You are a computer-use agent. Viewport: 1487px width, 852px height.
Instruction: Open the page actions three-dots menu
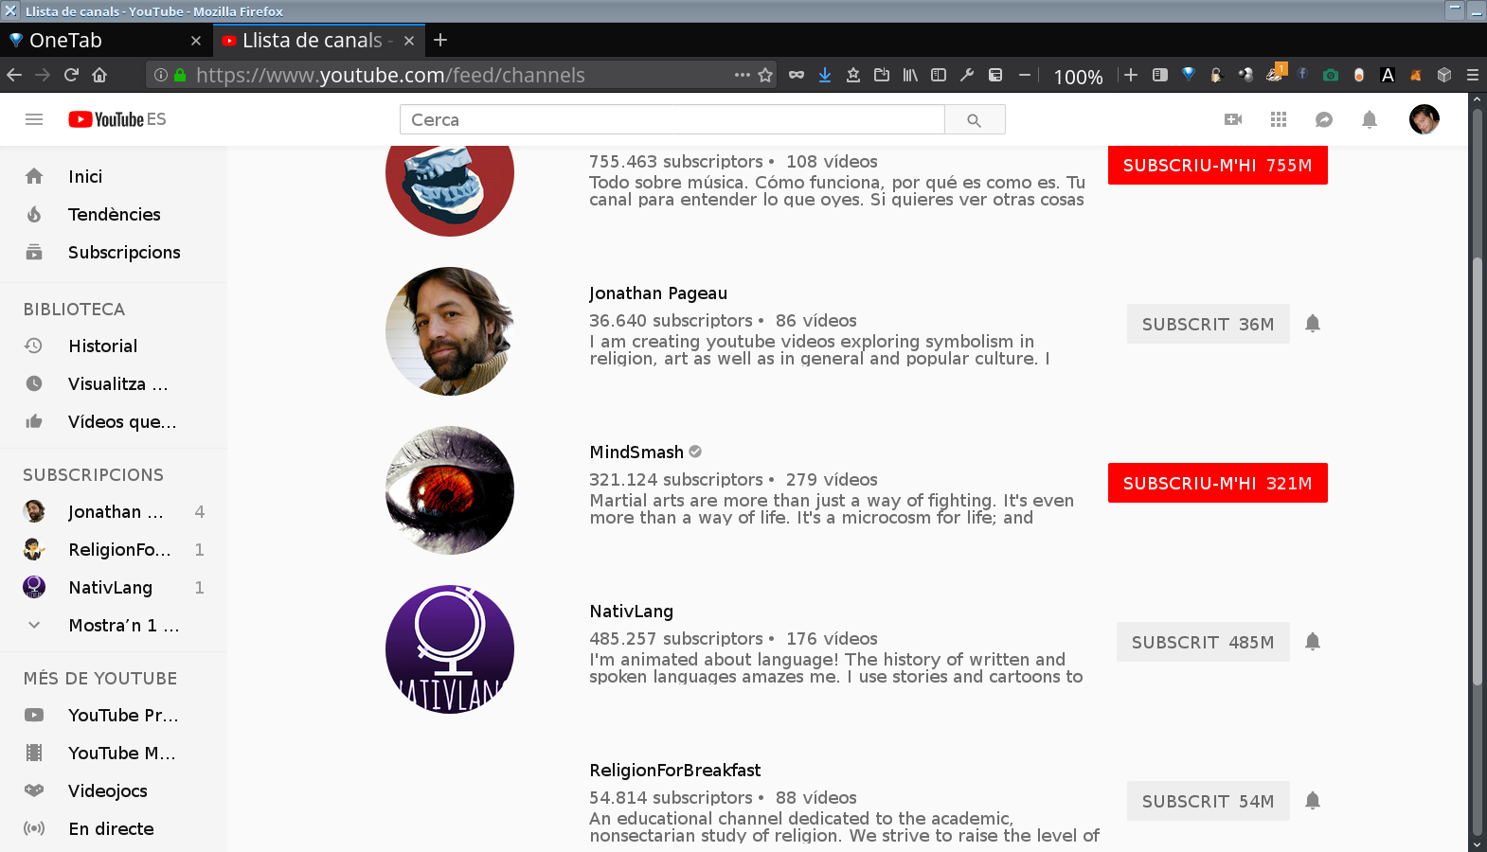pyautogui.click(x=743, y=75)
